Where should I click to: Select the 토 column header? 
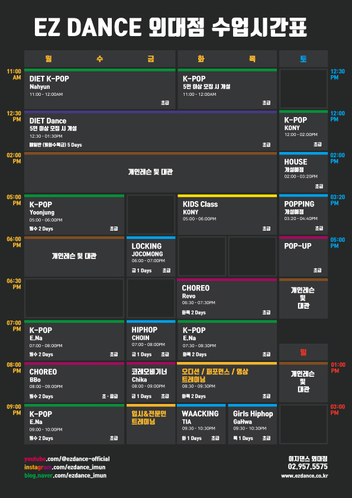303,59
